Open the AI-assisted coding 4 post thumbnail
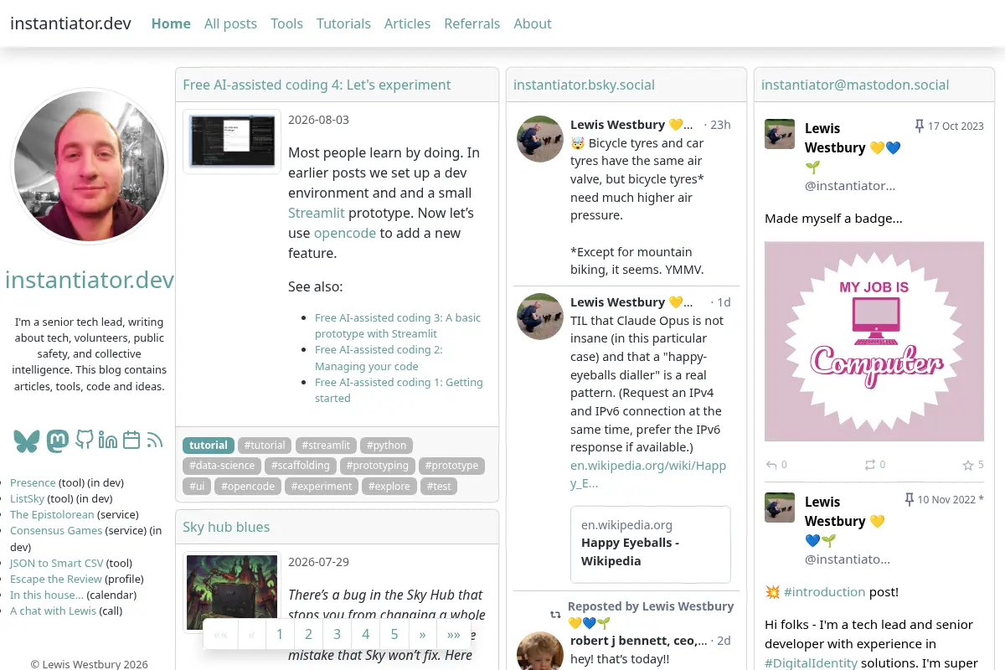 coord(232,141)
